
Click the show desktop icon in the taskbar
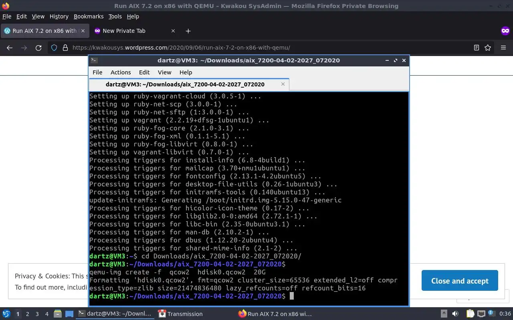tap(69, 314)
